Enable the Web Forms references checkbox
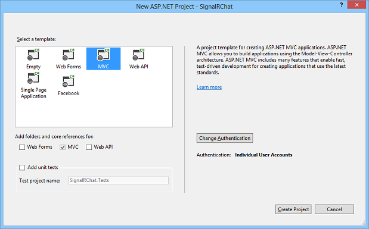Screen dimensions: 369x229 (x=22, y=147)
